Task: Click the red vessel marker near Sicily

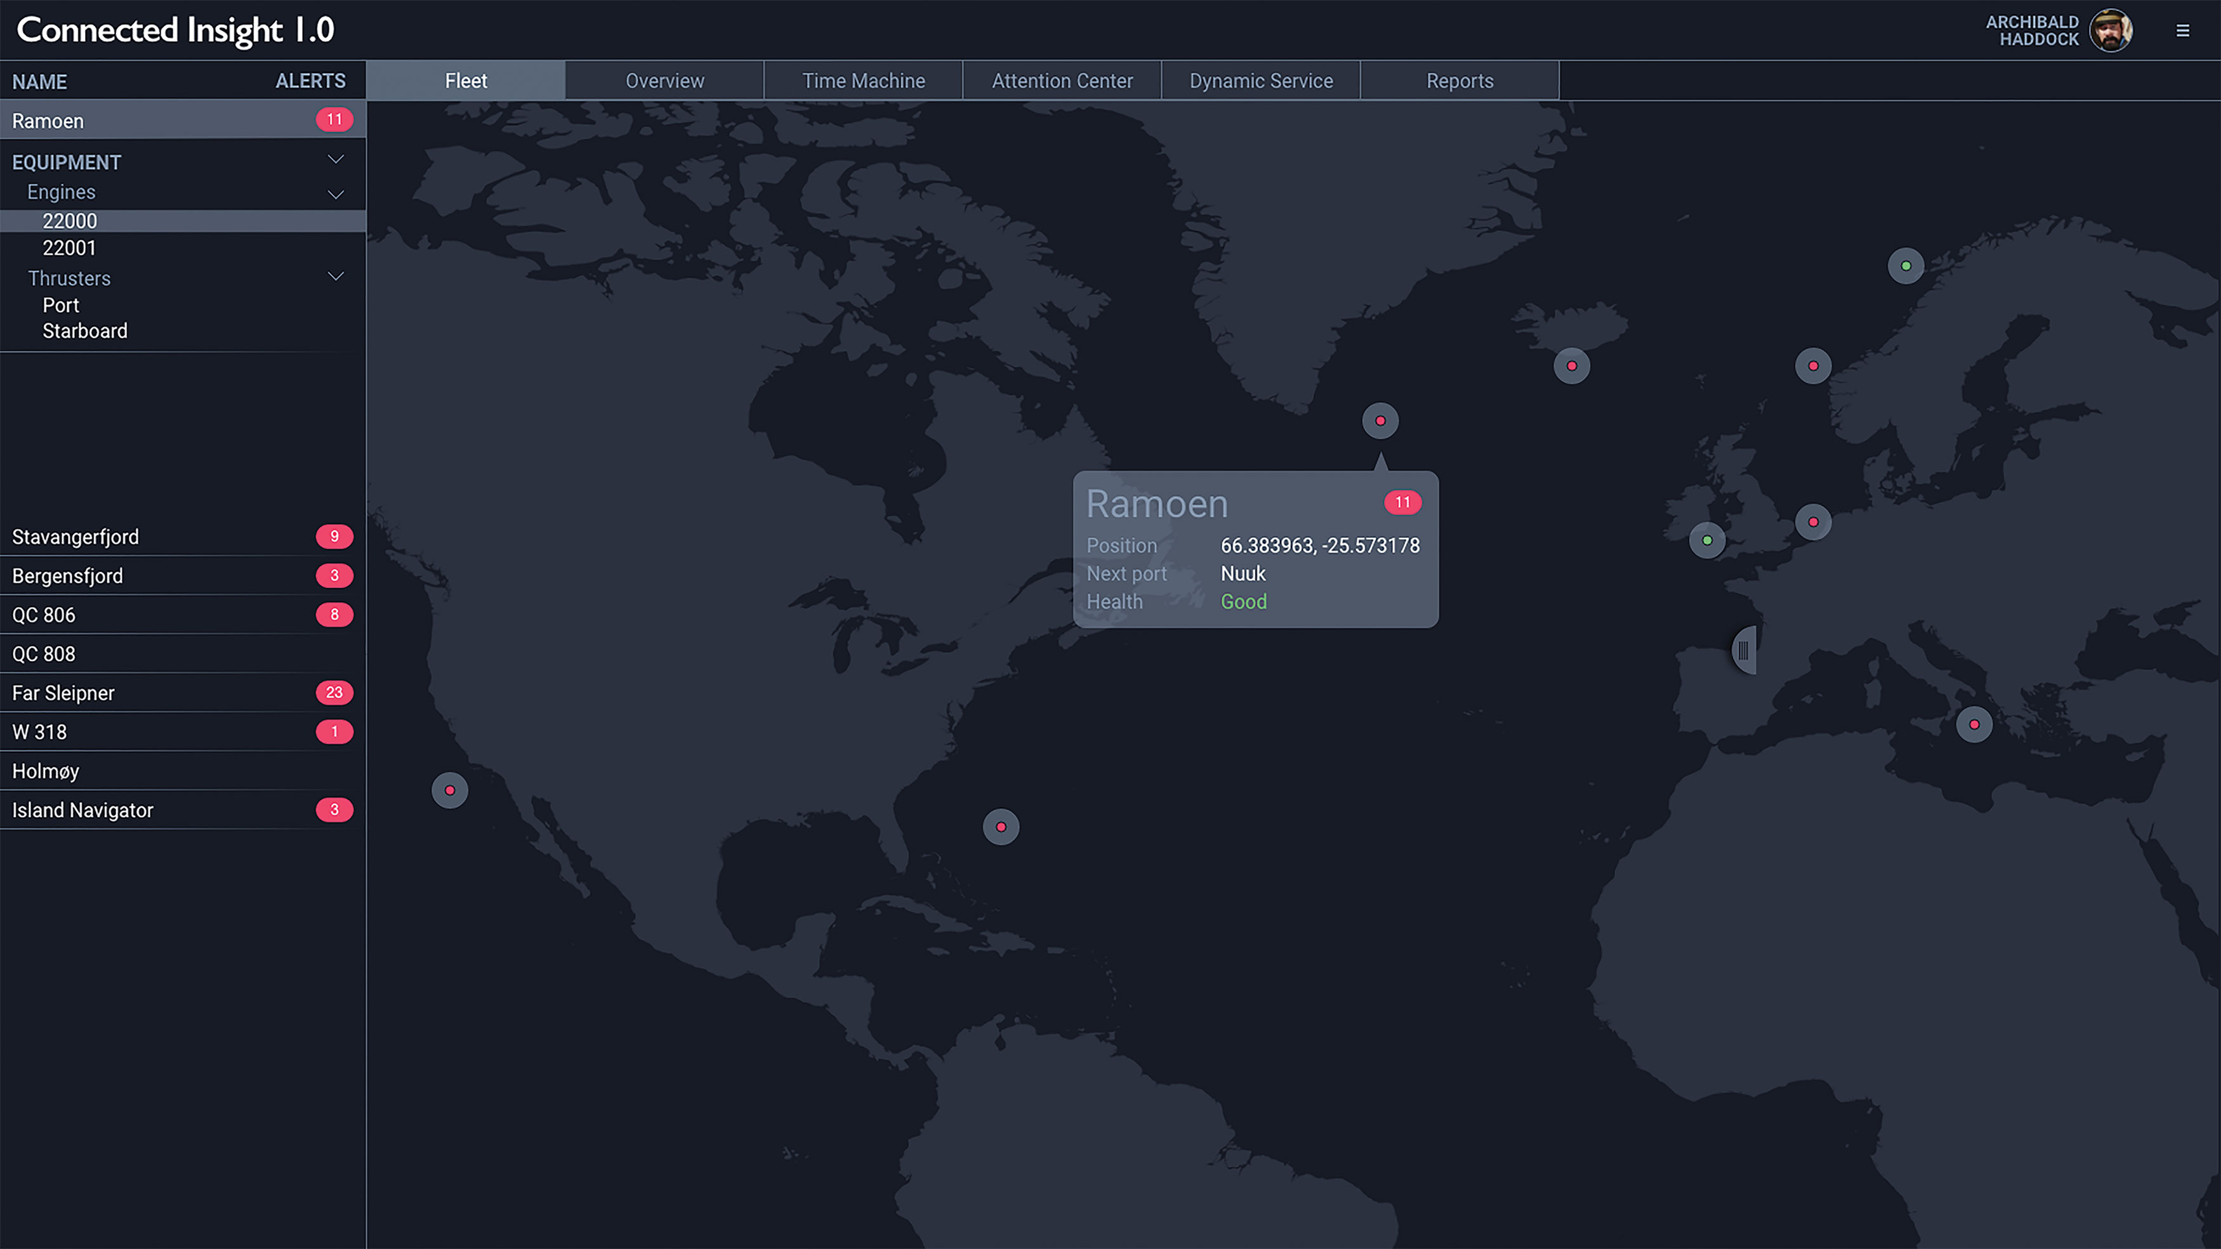Action: pos(1974,725)
